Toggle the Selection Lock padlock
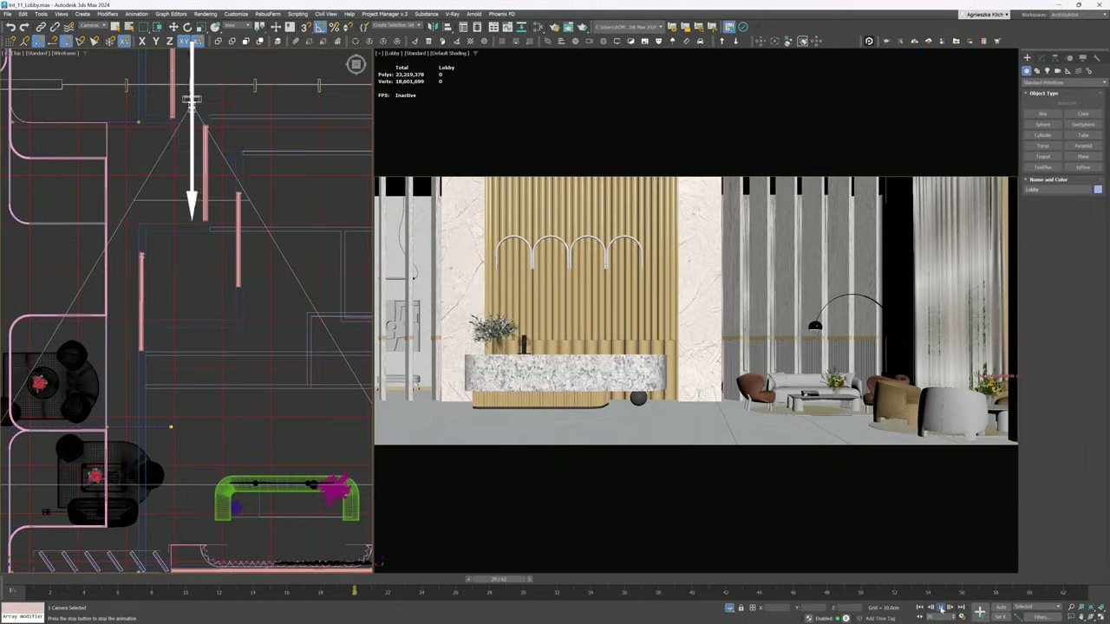Screen dimensions: 1110x624 click(741, 608)
